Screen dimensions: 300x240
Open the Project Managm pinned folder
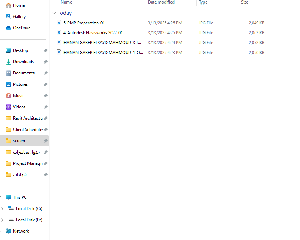28,163
